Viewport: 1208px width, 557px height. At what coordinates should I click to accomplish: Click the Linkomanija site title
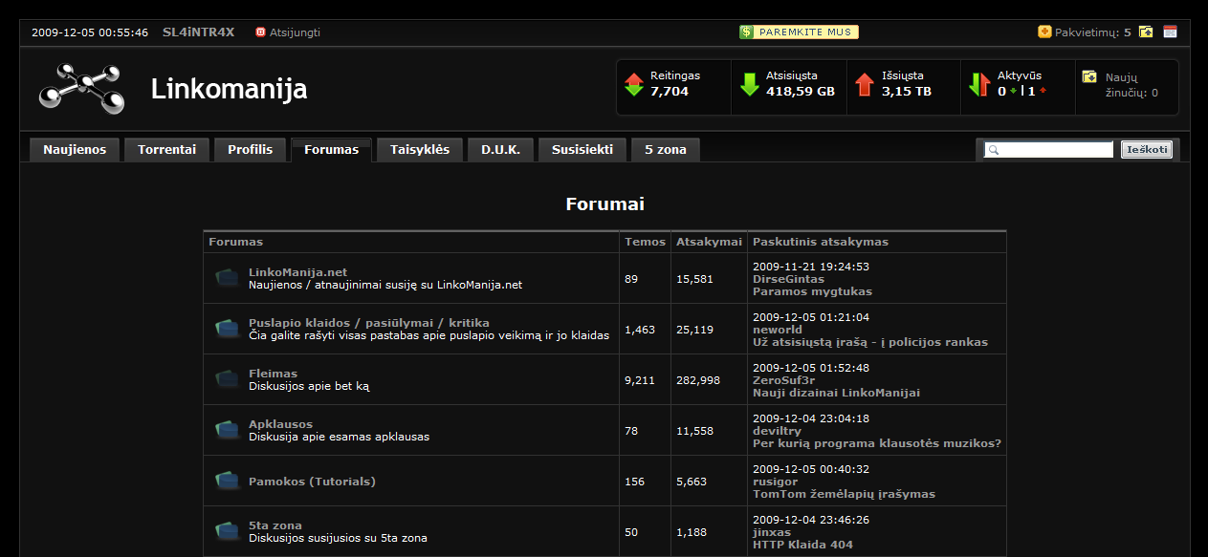229,89
